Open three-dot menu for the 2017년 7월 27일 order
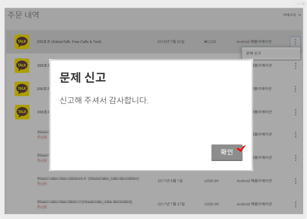The height and width of the screenshot is (219, 307). click(x=295, y=204)
